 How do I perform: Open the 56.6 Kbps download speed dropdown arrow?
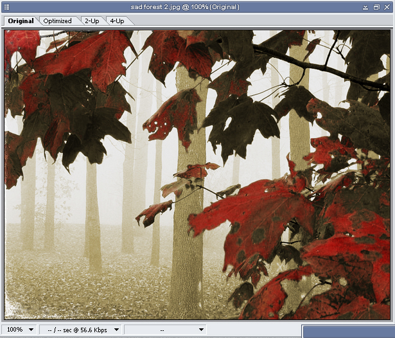[116, 330]
